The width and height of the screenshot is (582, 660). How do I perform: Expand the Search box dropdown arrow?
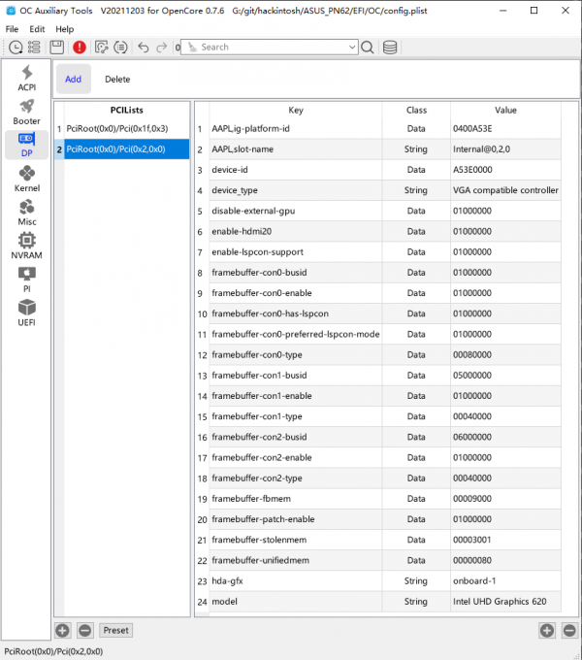tap(351, 47)
